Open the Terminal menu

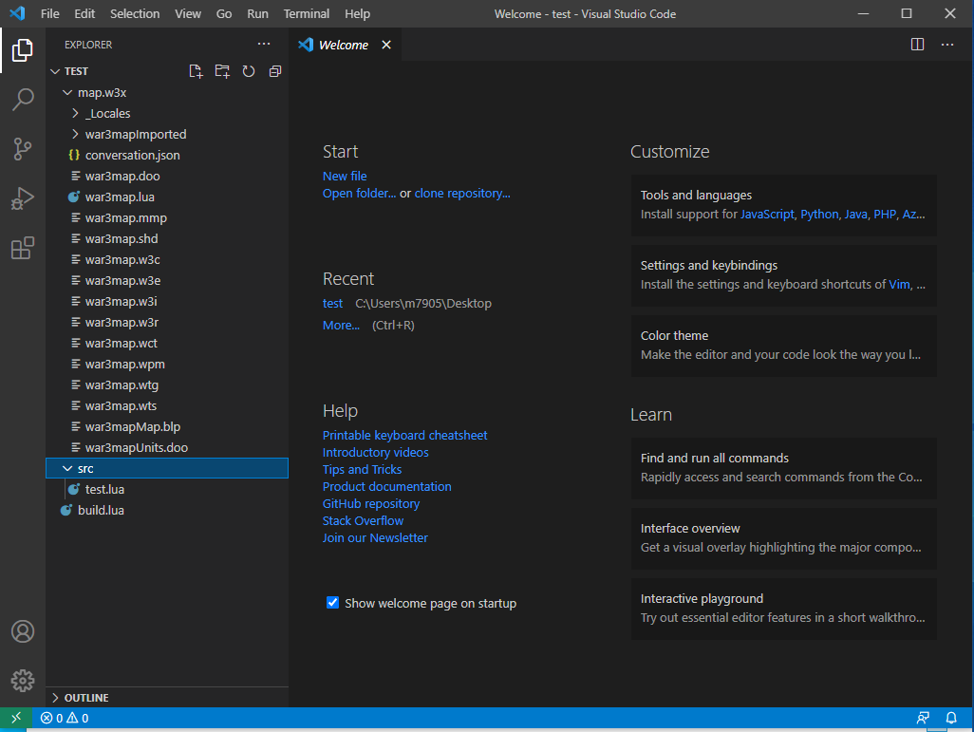point(306,13)
